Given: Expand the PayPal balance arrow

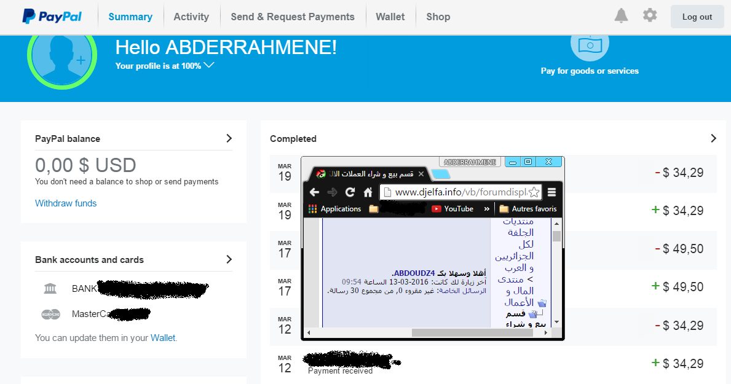Looking at the screenshot, I should click(x=229, y=138).
